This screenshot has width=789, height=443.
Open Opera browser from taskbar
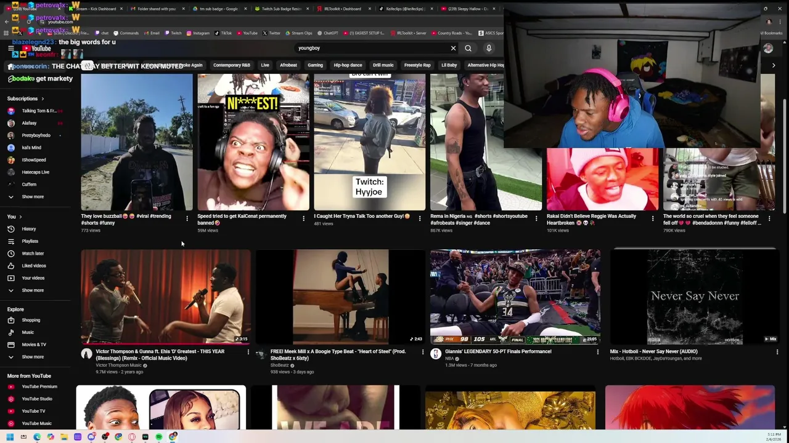[x=132, y=437]
